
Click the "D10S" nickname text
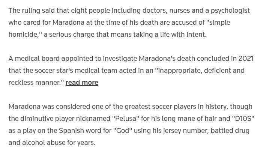pyautogui.click(x=240, y=119)
